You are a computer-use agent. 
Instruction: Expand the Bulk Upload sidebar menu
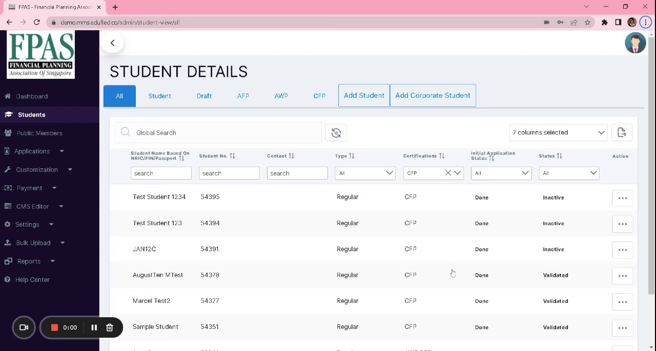point(63,243)
